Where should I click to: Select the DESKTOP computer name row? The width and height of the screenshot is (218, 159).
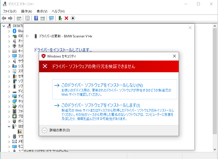coord(15,26)
